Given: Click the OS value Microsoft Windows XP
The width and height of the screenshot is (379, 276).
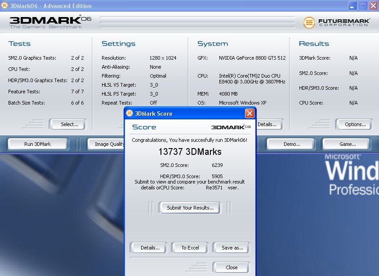Looking at the screenshot, I should pos(243,103).
